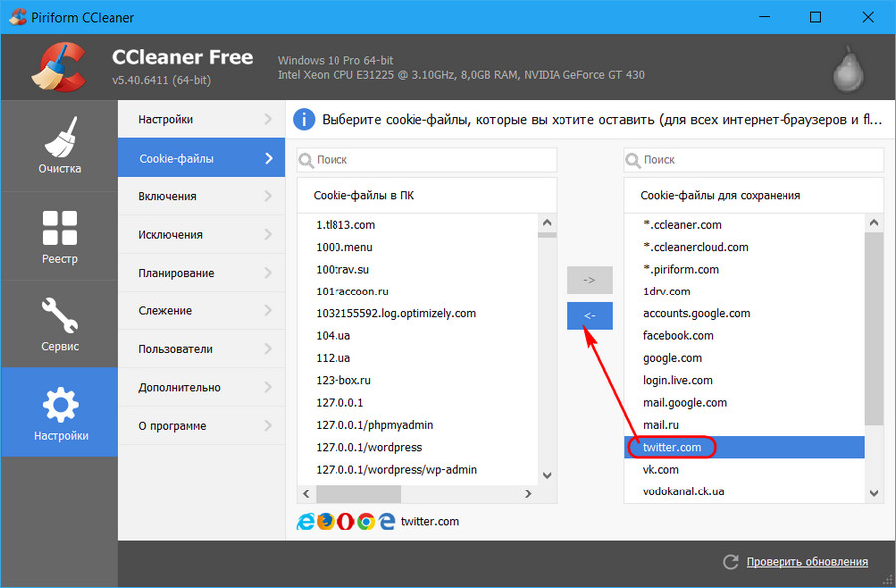Select facebook.com in keep list
Screen dimensions: 896x588
[x=745, y=335]
